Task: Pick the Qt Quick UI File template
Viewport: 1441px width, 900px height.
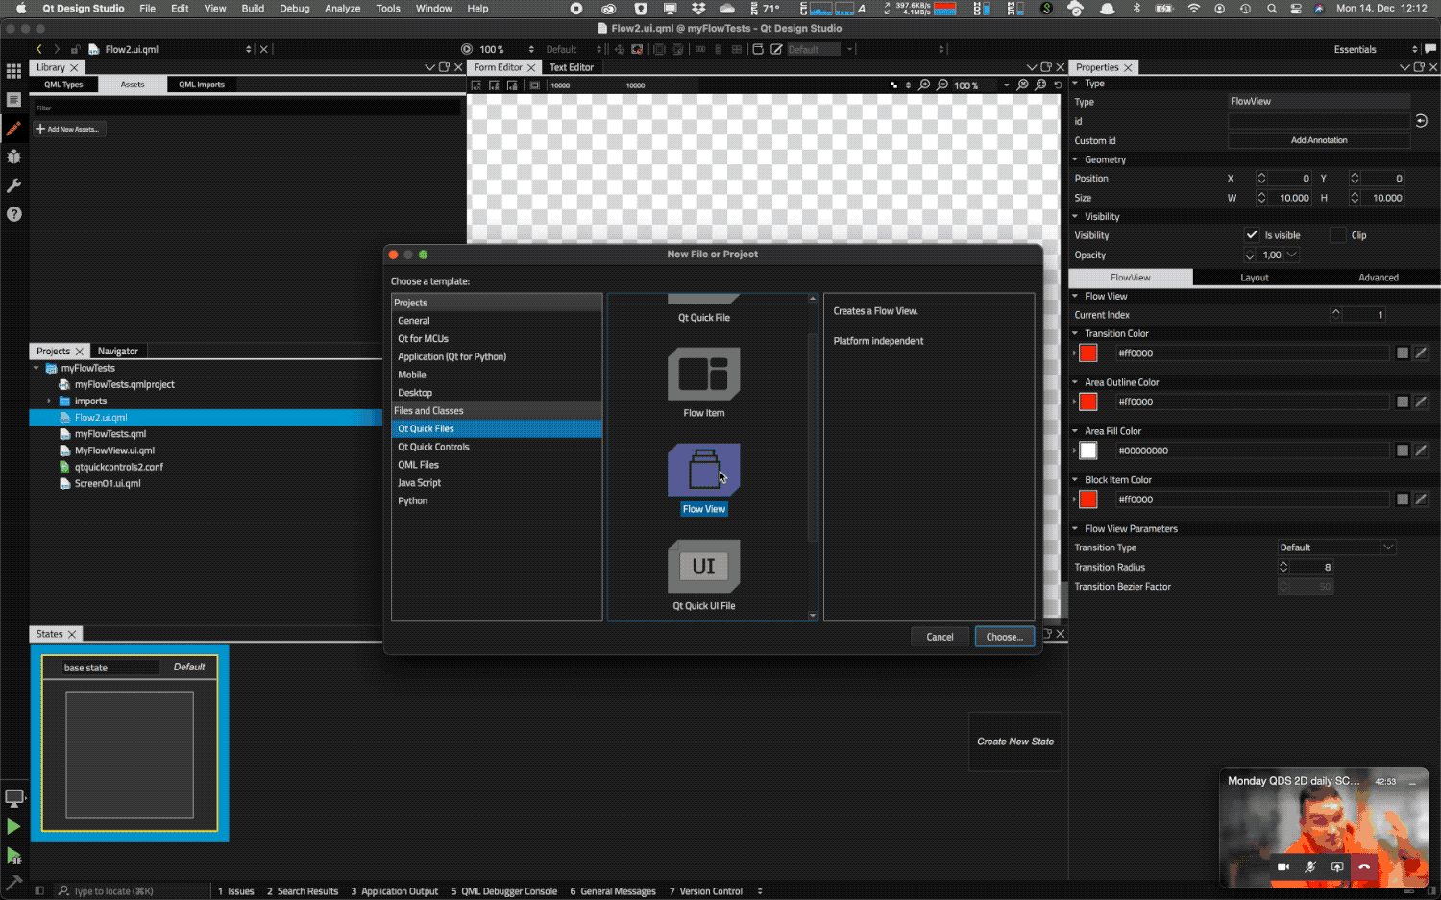Action: [x=703, y=567]
